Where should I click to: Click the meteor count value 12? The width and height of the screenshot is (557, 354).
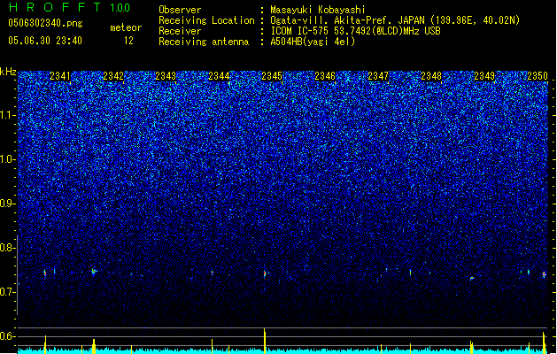pos(128,41)
